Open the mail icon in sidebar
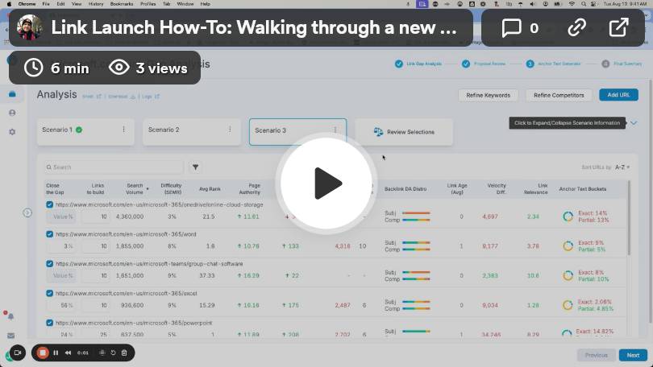Screen dimensions: 653x367 pos(10,336)
